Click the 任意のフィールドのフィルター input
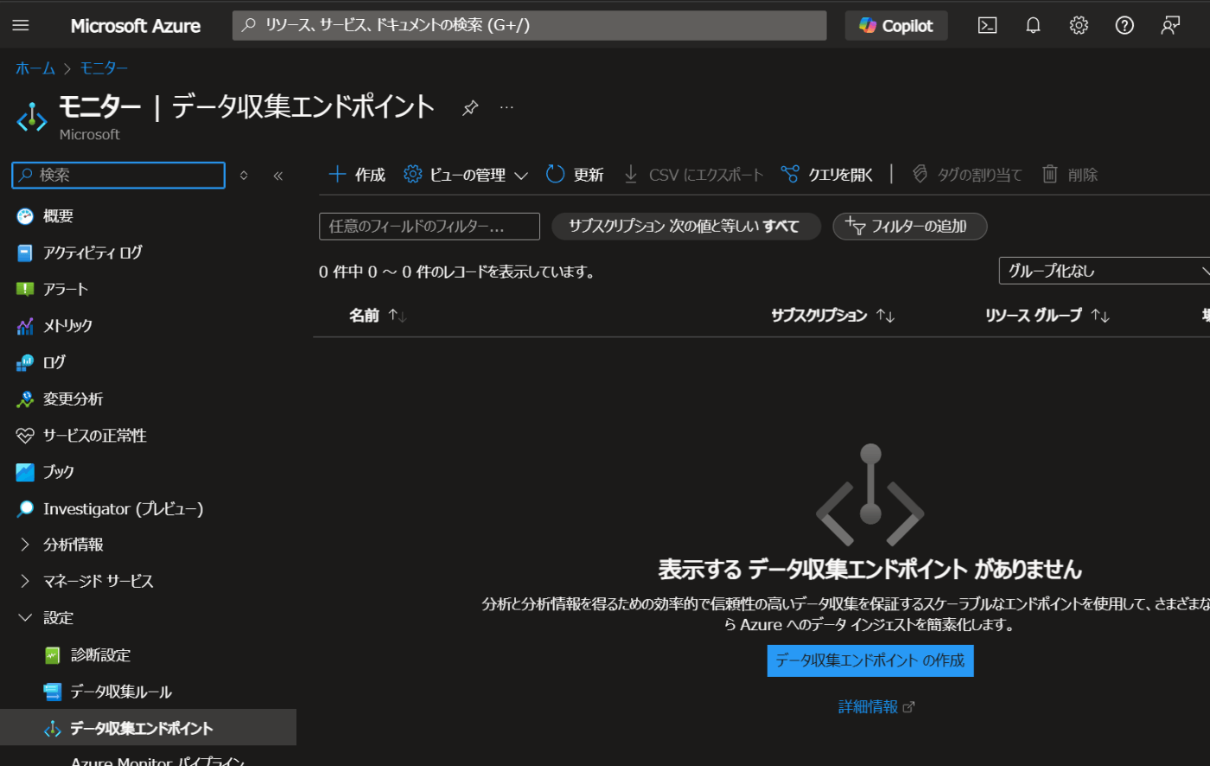Viewport: 1210px width, 766px height. [x=430, y=227]
